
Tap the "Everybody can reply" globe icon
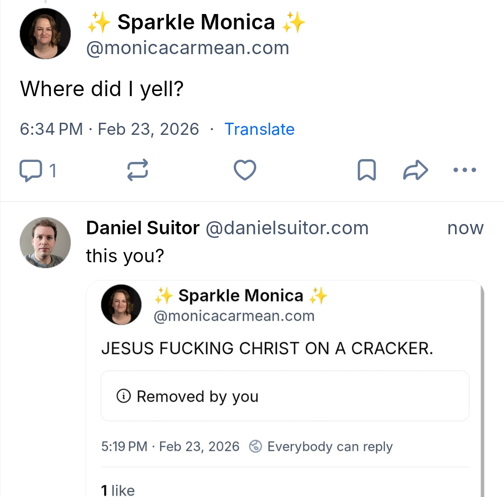[255, 447]
